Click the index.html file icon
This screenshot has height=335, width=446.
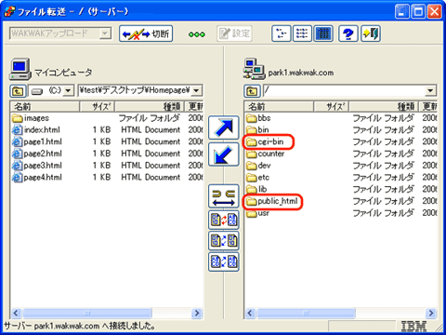[17, 130]
